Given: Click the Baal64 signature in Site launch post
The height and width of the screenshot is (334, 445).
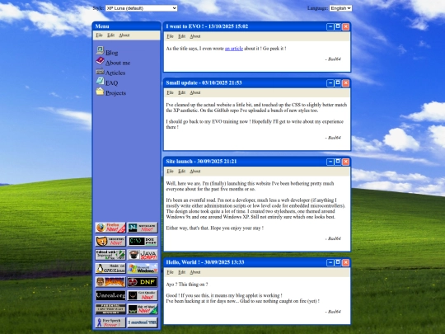Looking at the screenshot, I should coord(333,238).
